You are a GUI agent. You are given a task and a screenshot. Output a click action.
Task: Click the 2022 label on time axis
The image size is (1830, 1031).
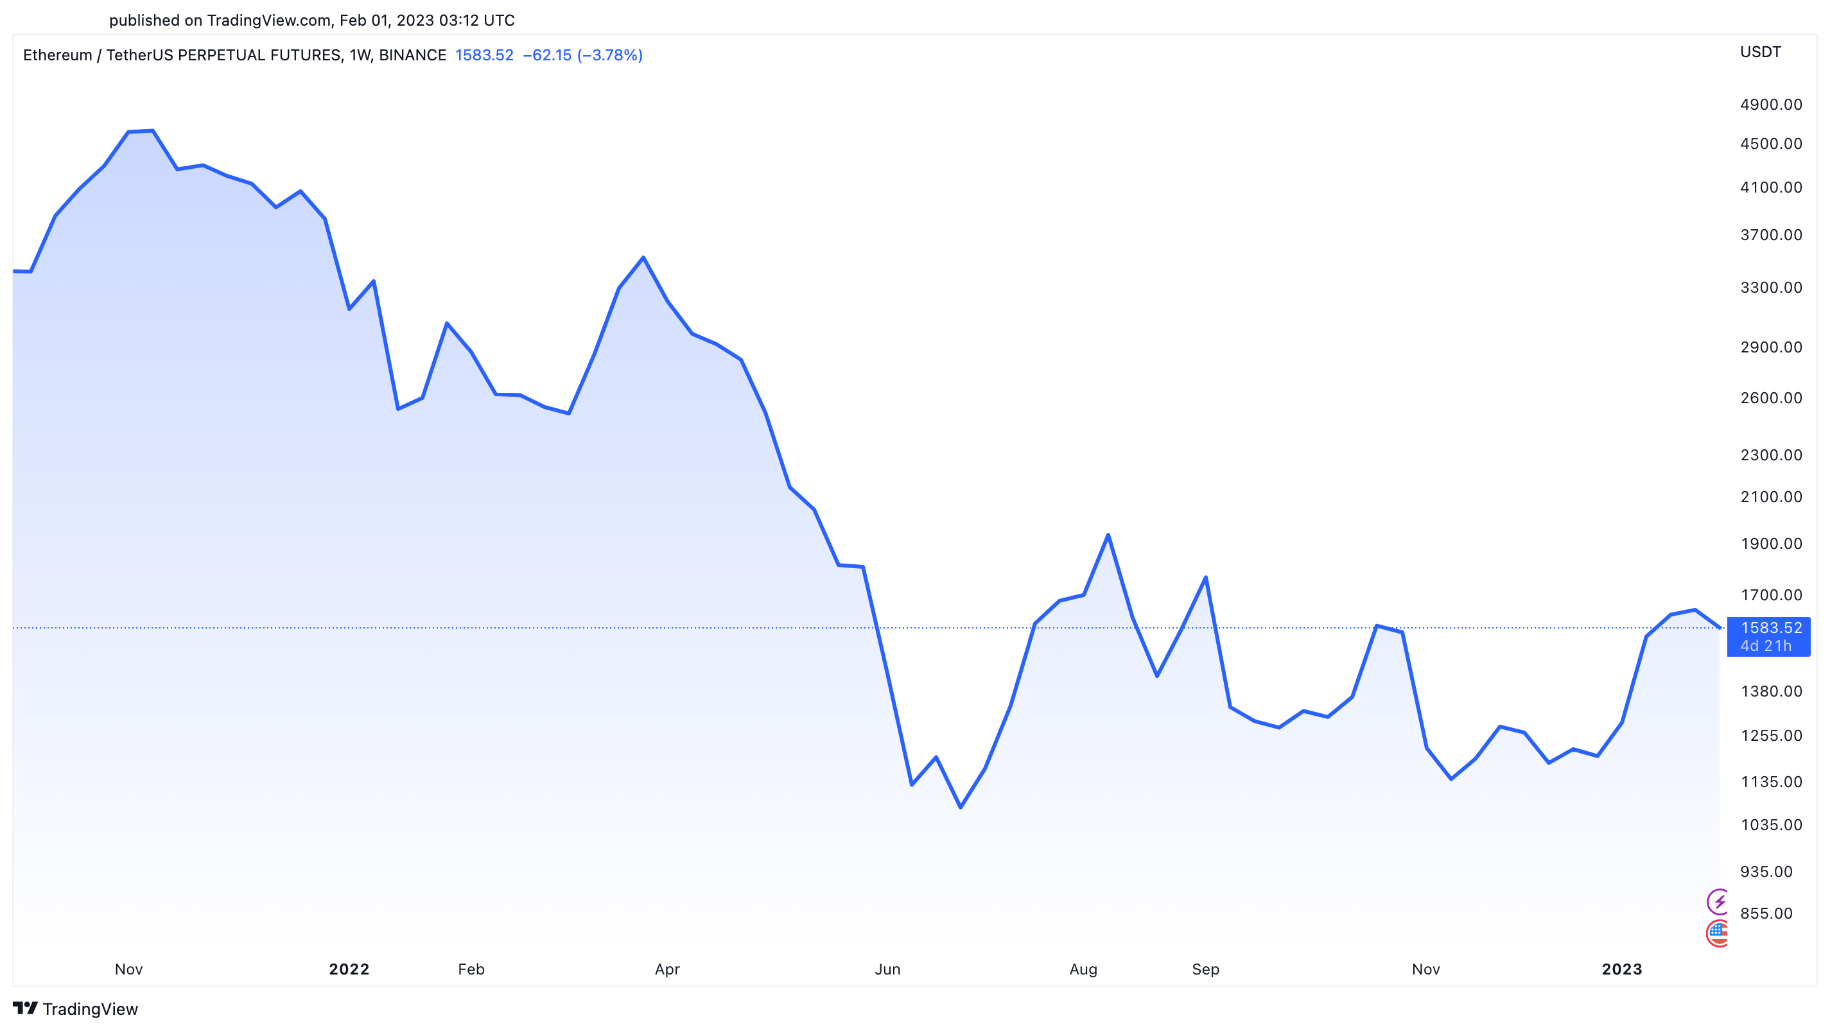349,969
